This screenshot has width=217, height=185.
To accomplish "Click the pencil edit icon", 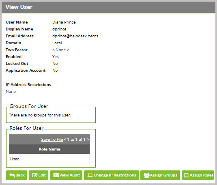I will tap(35, 175).
